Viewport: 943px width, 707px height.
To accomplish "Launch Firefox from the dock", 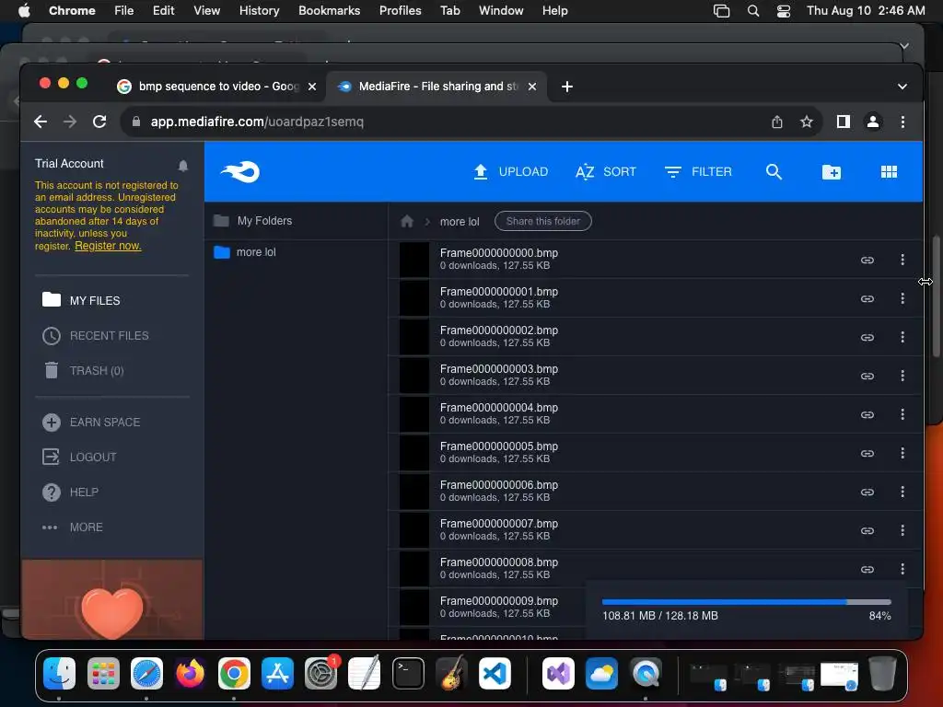I will 190,673.
